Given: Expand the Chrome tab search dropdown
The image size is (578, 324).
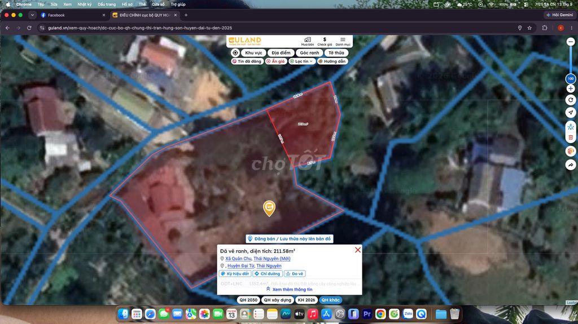Looking at the screenshot, I should (x=32, y=15).
